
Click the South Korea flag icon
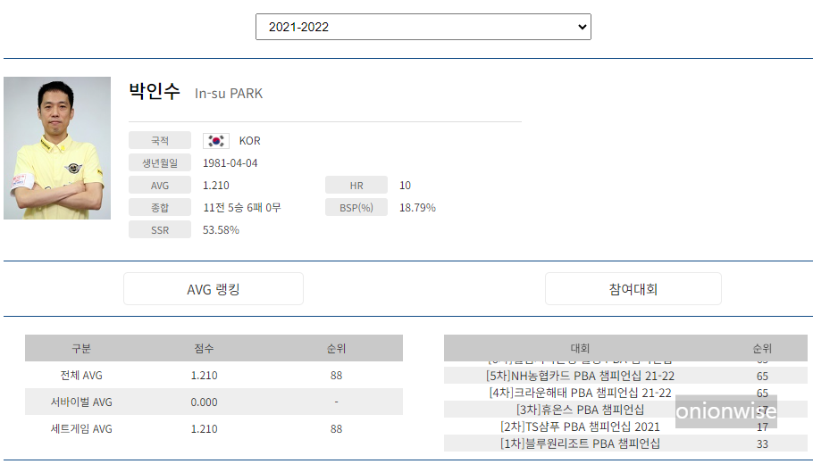coord(216,141)
